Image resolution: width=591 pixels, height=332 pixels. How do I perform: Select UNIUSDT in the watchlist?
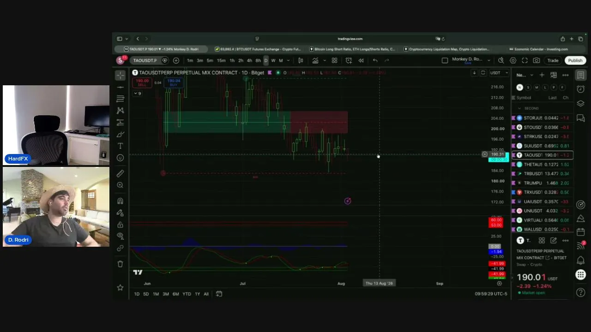(543, 211)
